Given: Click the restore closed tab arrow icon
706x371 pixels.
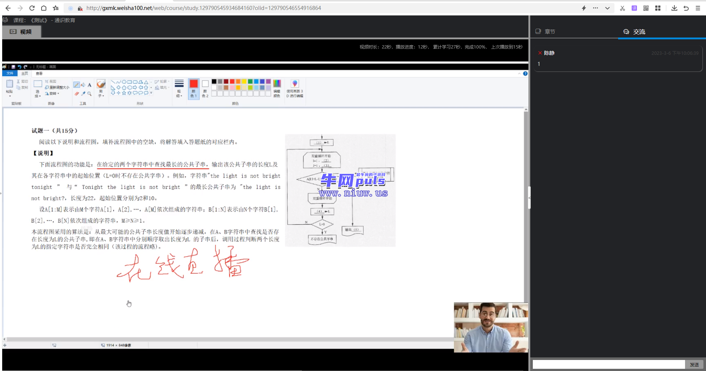Looking at the screenshot, I should coord(686,8).
